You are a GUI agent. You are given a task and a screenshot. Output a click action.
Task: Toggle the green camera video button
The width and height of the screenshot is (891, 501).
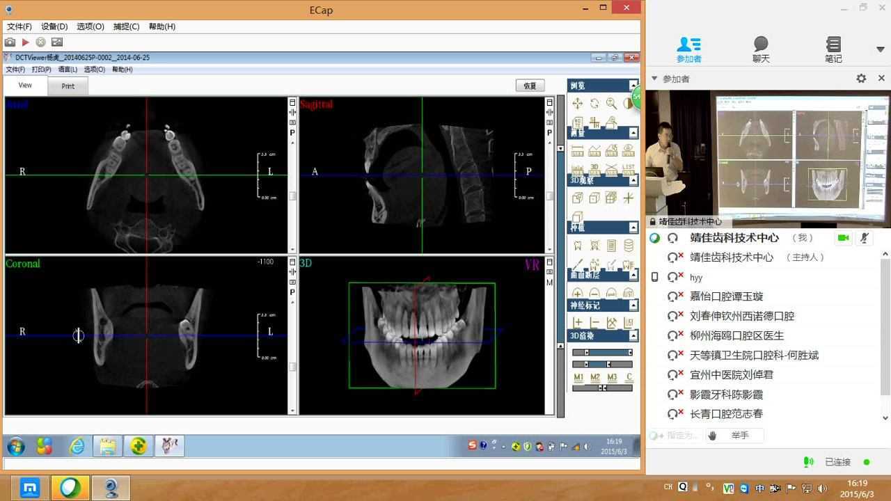[x=844, y=238]
